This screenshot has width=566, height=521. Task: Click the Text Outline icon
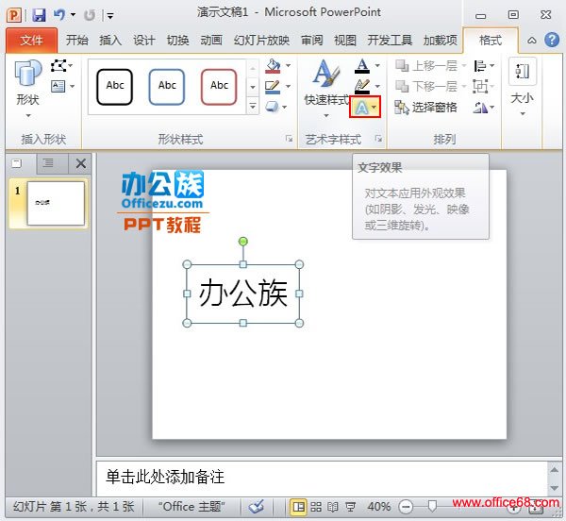(362, 86)
